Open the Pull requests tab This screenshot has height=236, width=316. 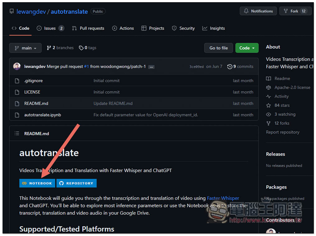pos(88,28)
